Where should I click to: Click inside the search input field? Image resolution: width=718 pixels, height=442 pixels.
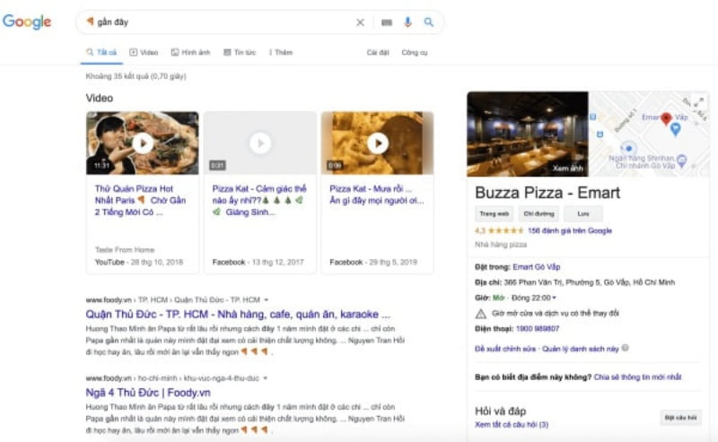[x=224, y=22]
